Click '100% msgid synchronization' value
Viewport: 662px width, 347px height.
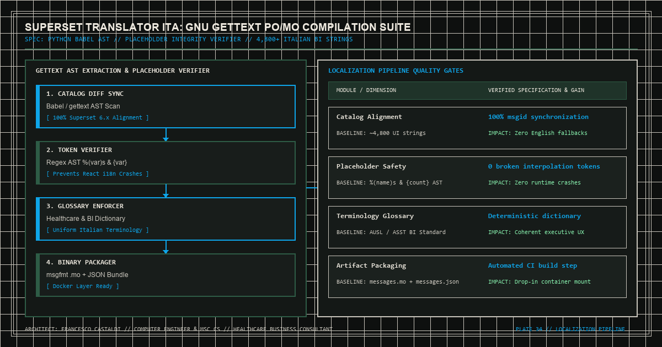(x=538, y=117)
